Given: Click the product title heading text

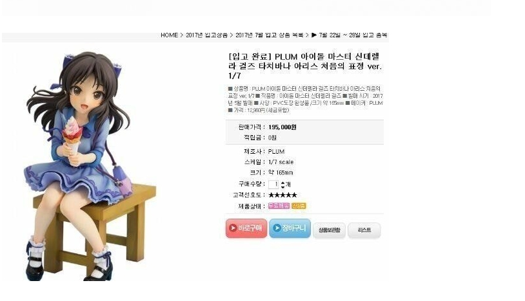Looking at the screenshot, I should [304, 66].
